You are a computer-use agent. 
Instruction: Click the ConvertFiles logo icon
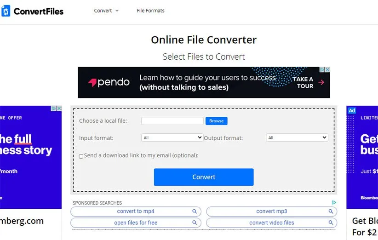tap(6, 11)
